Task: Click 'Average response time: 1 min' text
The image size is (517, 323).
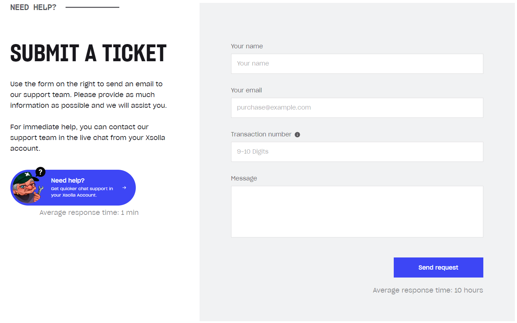Action: click(89, 212)
